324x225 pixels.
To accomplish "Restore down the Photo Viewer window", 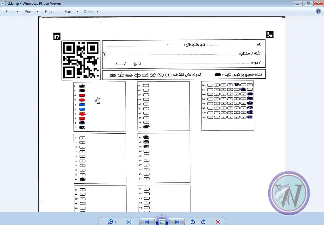I will click(307, 3).
